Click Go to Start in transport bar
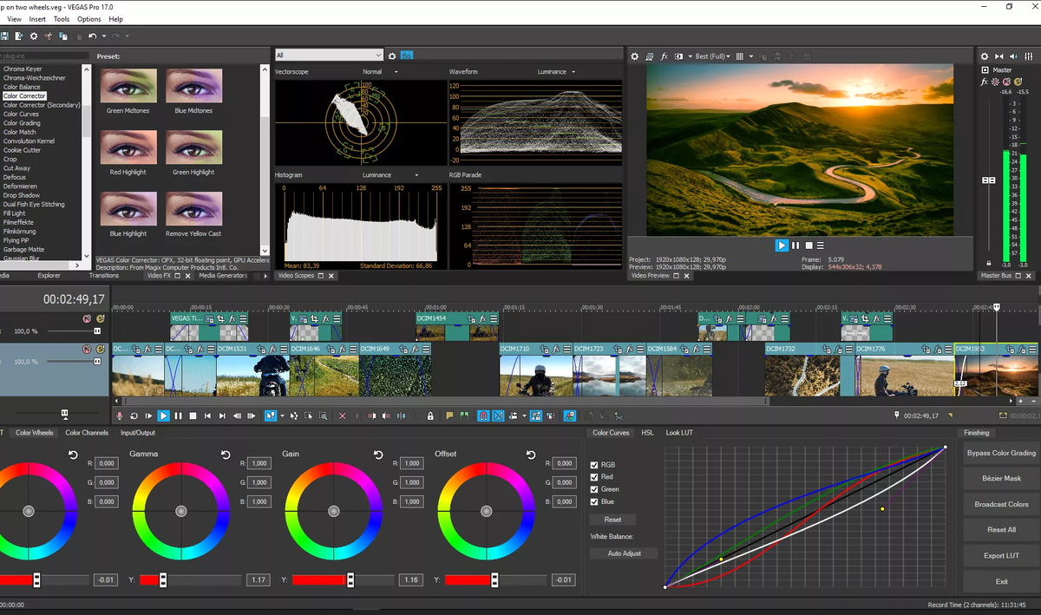This screenshot has height=615, width=1041. pos(207,416)
